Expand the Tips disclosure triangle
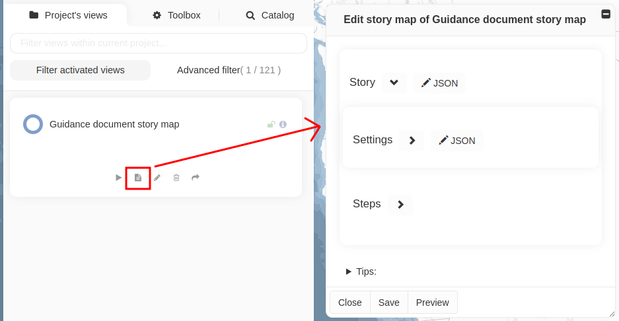The height and width of the screenshot is (321, 619). pos(349,271)
